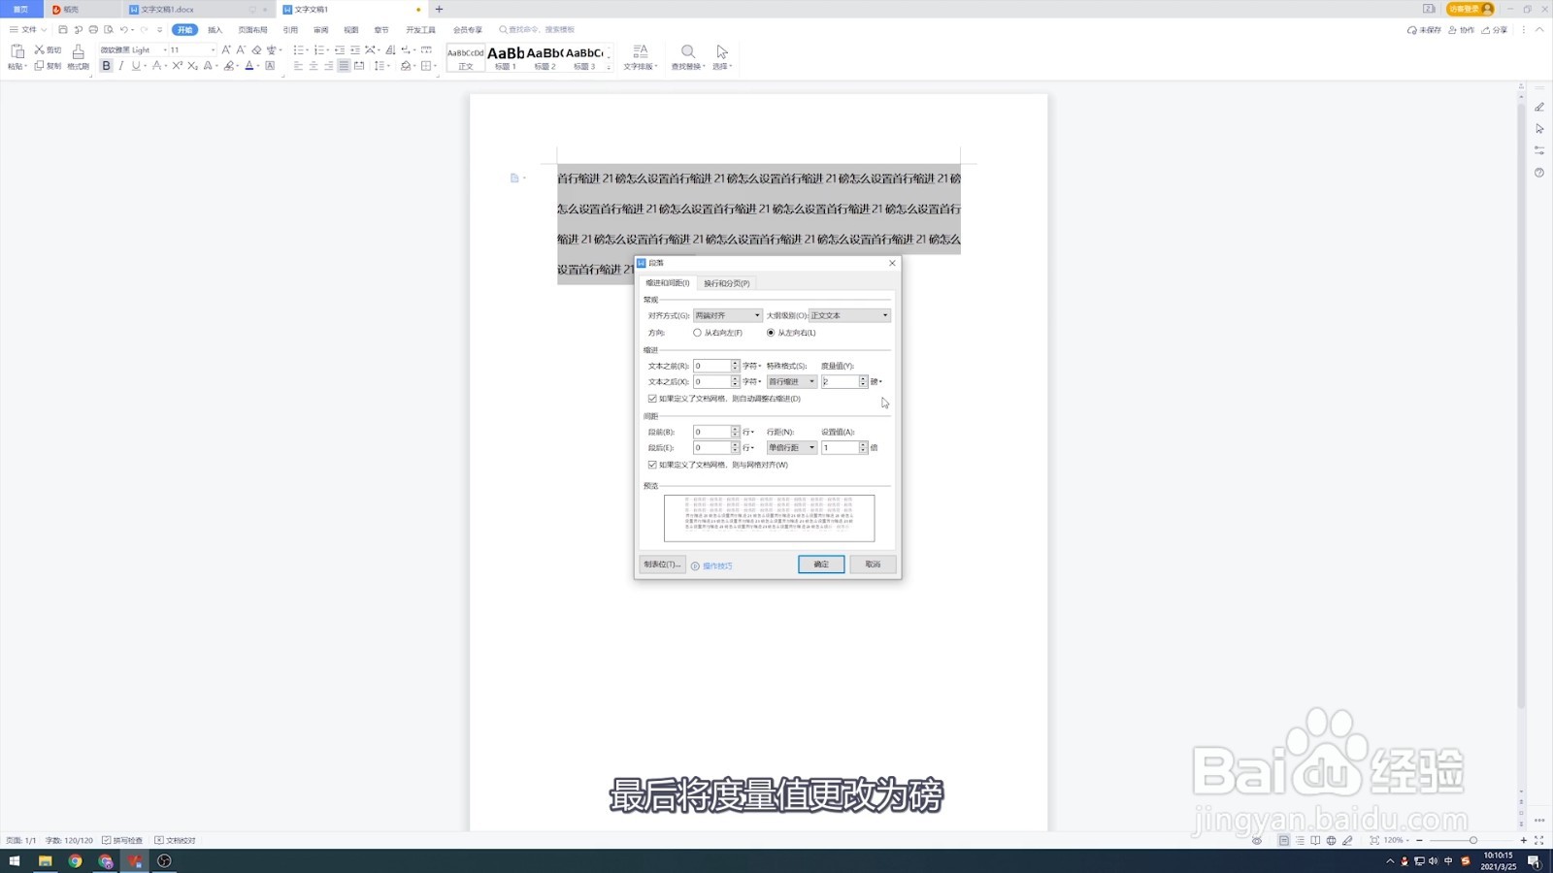Open special format (首行缩进) dropdown
This screenshot has height=873, width=1553.
click(792, 381)
